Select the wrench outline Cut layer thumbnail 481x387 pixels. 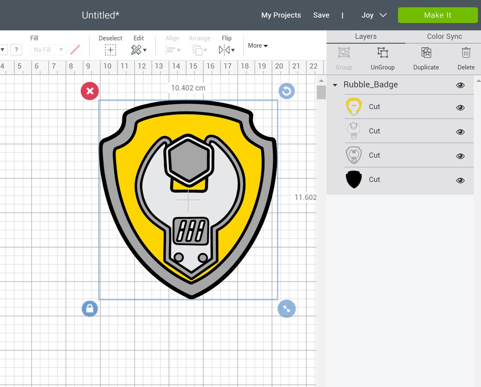(x=354, y=131)
